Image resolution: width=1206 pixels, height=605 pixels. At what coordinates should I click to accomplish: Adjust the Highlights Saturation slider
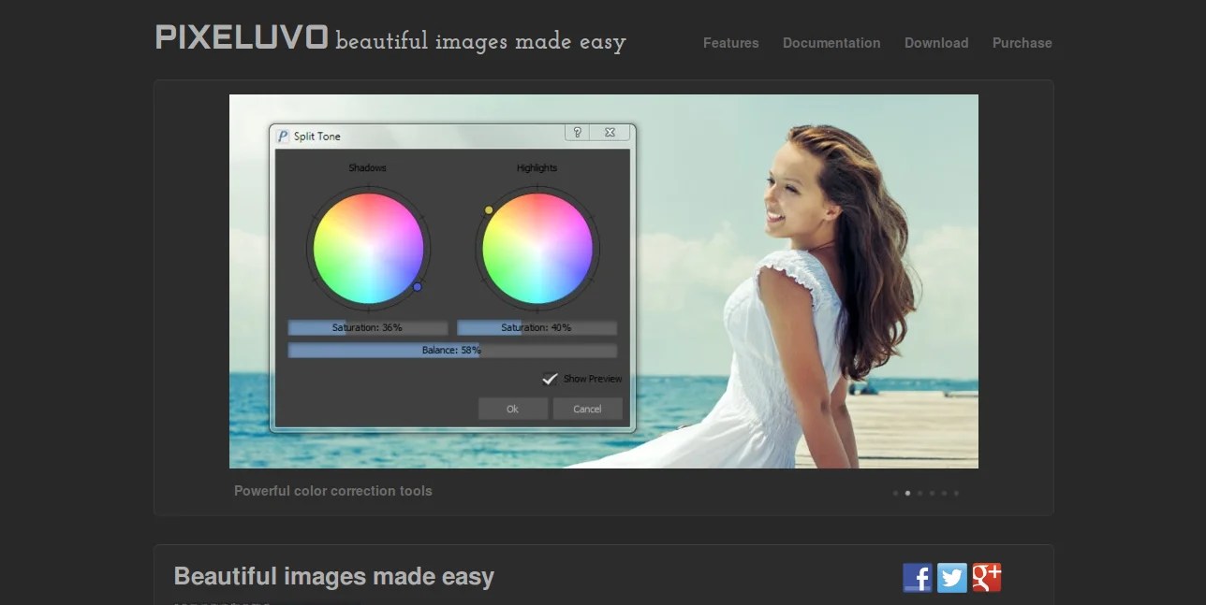click(537, 326)
